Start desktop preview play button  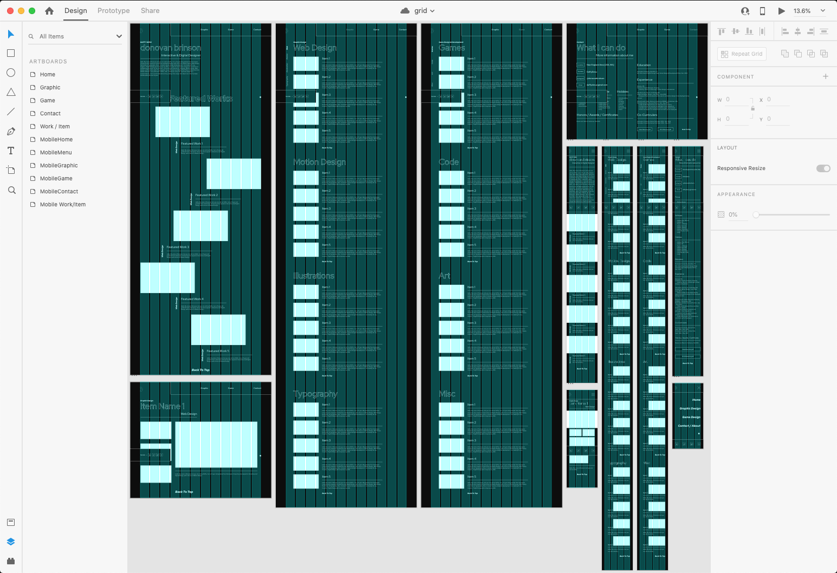click(781, 11)
